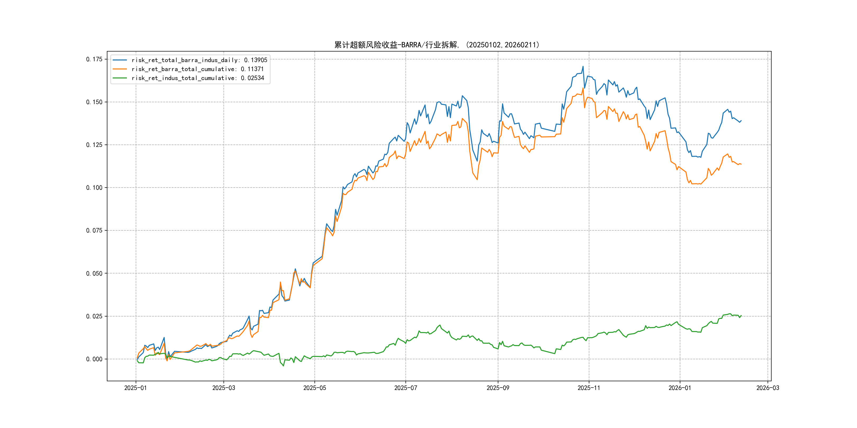Screen dimensions: 857x428
Task: Click the orange legend line swatch
Action: coord(120,69)
